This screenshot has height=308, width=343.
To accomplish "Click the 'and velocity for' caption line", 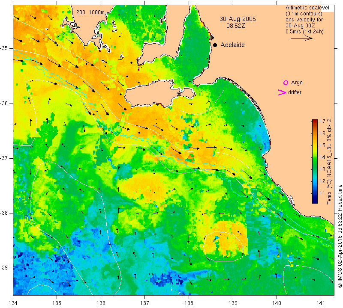I will (x=304, y=20).
